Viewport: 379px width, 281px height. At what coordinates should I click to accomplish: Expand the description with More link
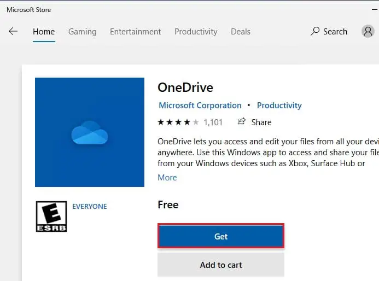point(167,178)
